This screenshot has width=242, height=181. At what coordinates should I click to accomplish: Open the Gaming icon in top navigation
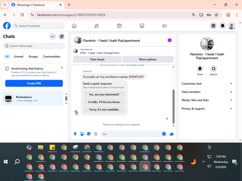click(164, 26)
